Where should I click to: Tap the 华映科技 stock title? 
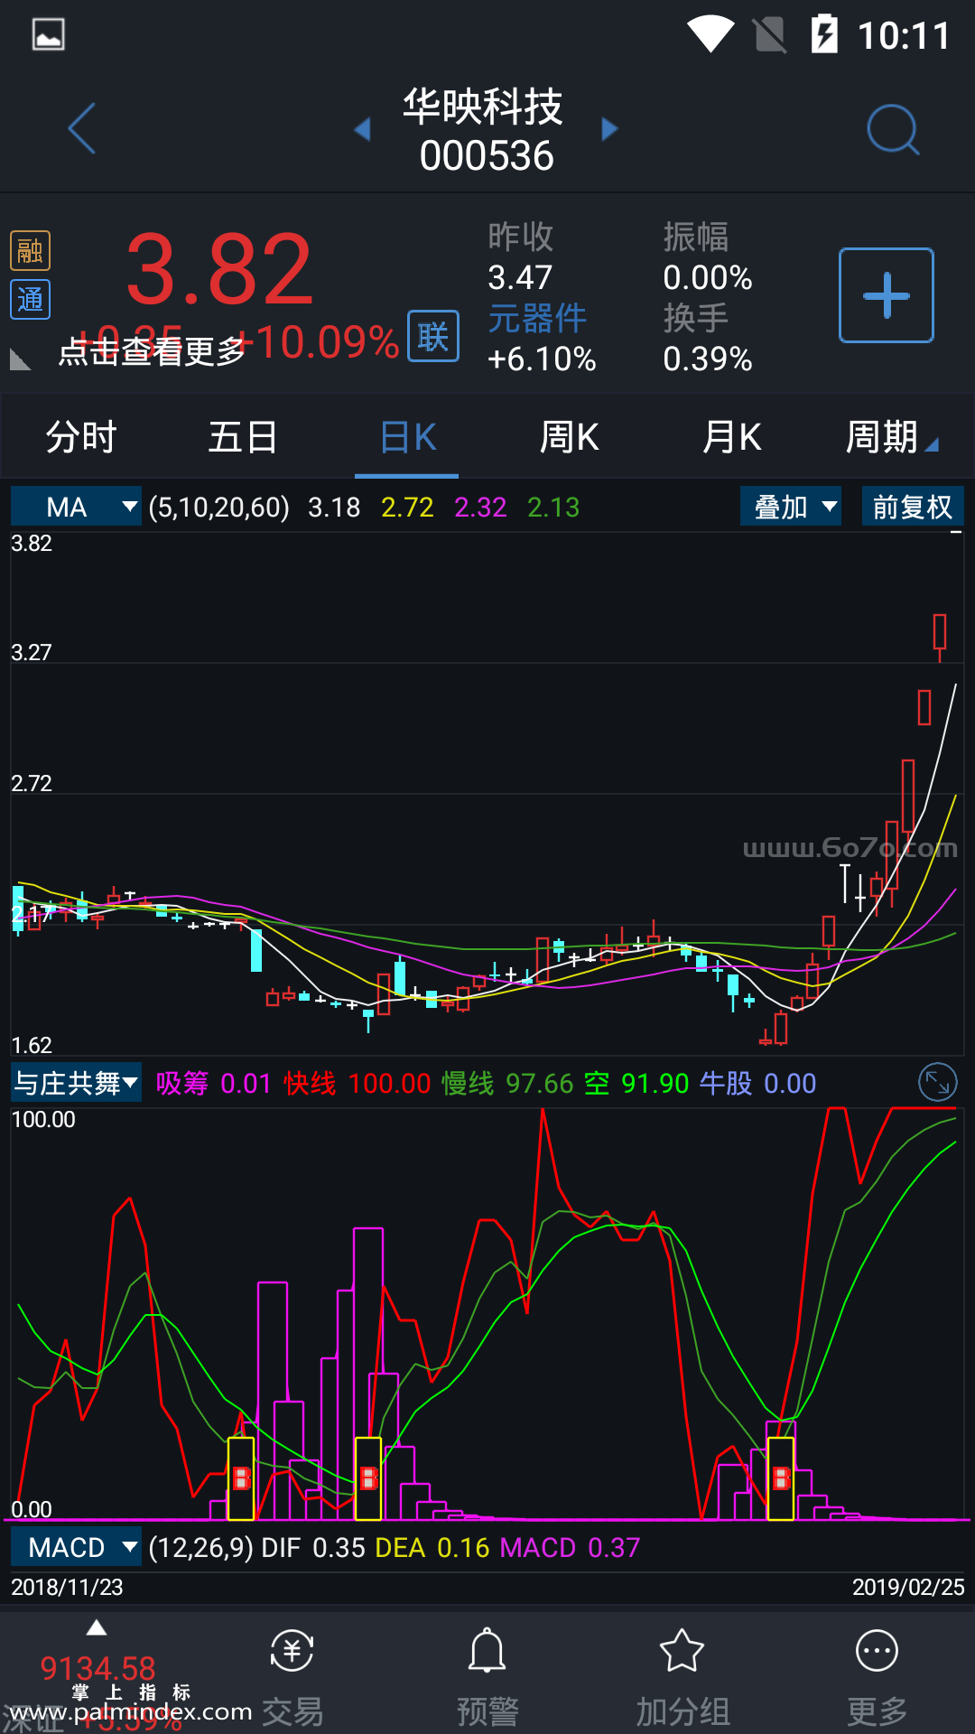click(x=483, y=107)
